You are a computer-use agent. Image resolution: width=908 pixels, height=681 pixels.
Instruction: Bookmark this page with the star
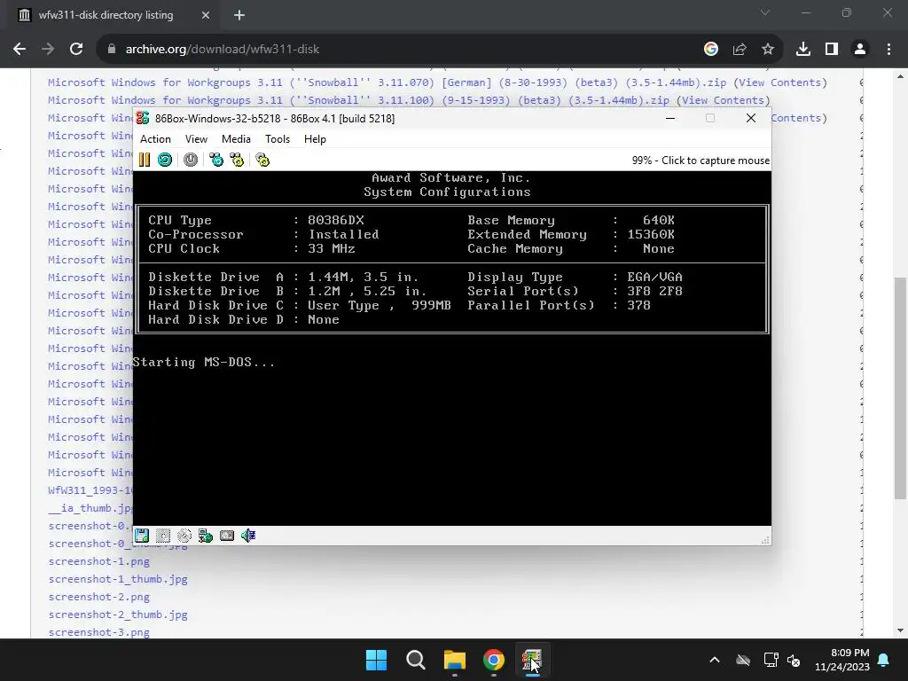click(x=768, y=50)
